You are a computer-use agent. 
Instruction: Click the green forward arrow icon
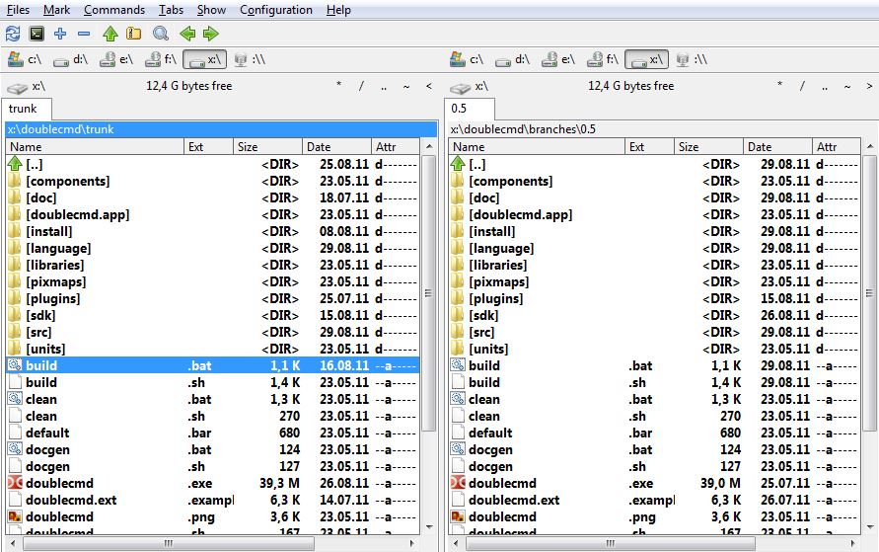pyautogui.click(x=210, y=35)
